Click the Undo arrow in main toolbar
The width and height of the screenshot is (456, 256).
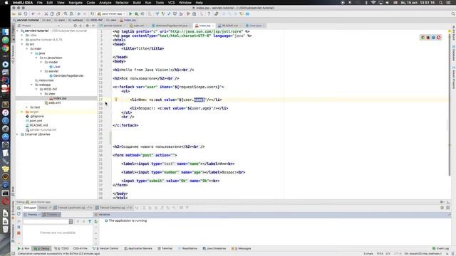[33, 14]
